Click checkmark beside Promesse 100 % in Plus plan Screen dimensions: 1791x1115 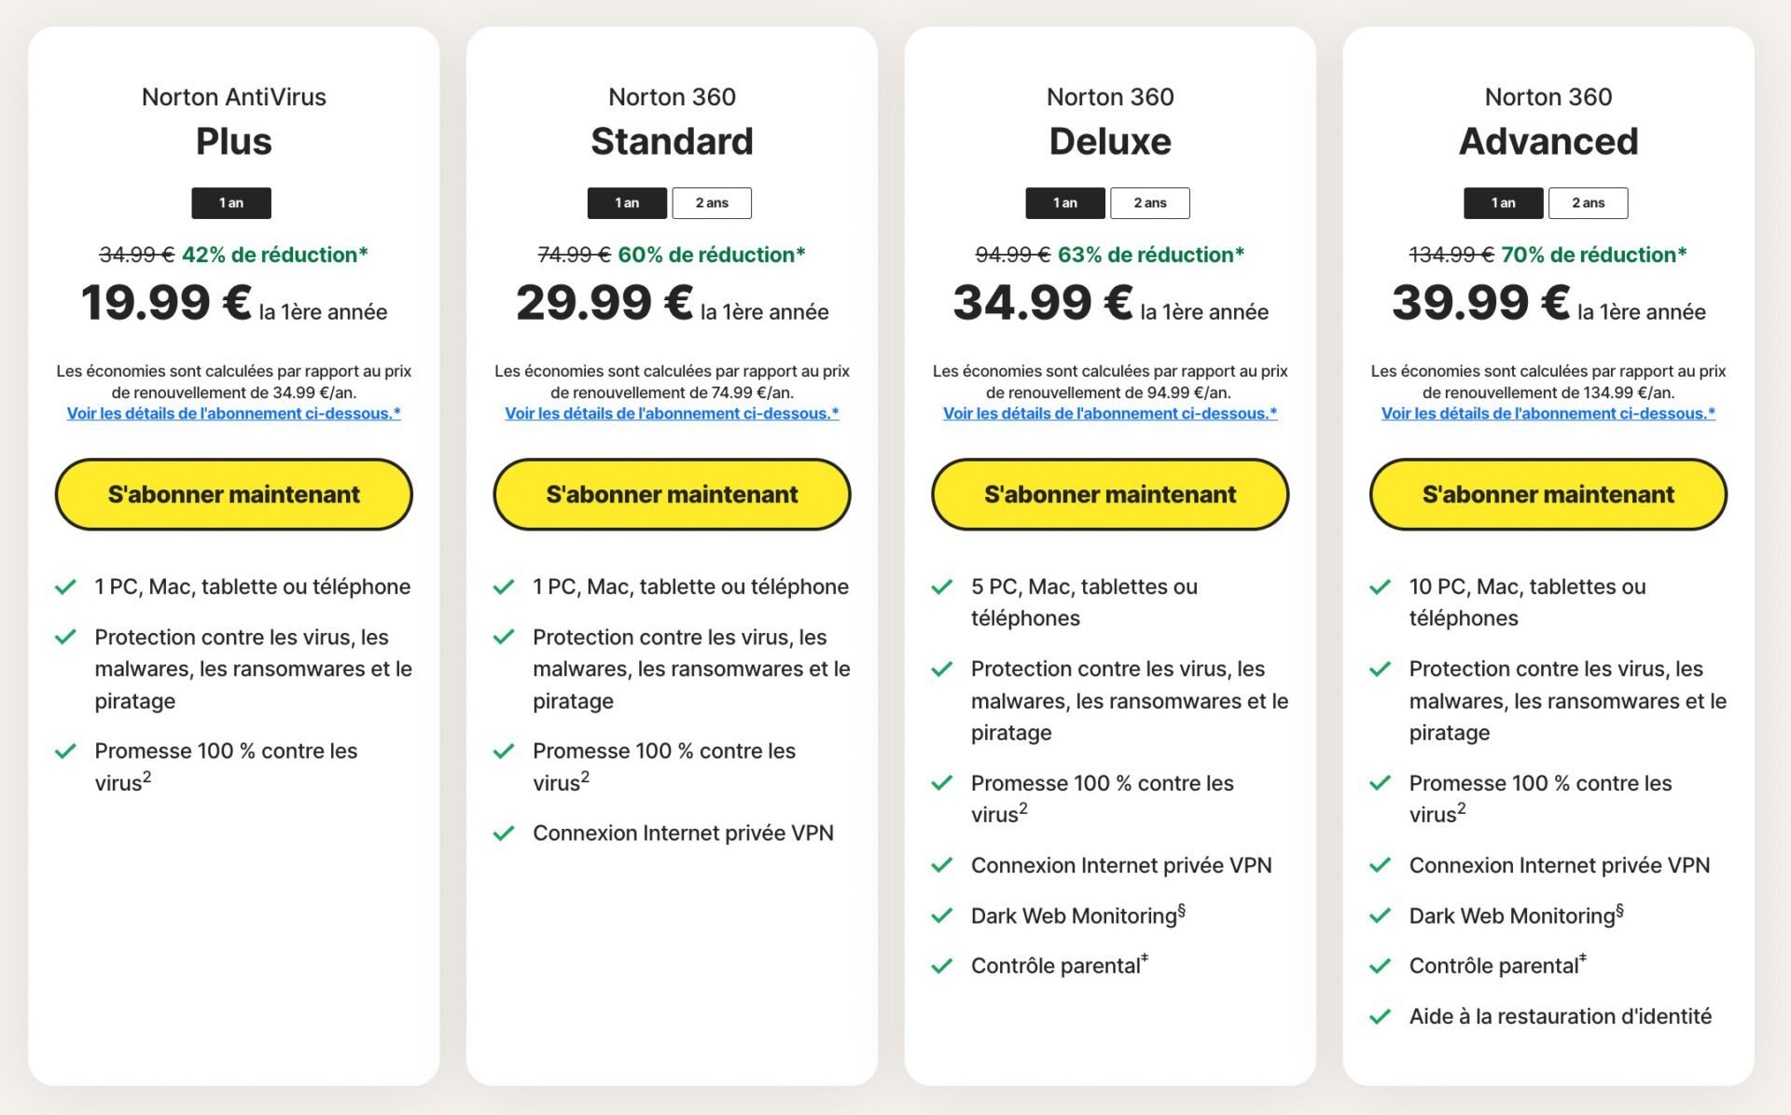65,751
